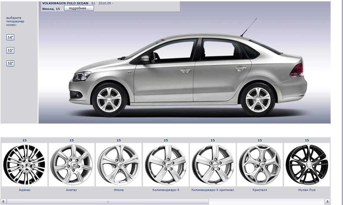Click the подробнее... details button
This screenshot has height=205, width=343.
click(x=79, y=8)
